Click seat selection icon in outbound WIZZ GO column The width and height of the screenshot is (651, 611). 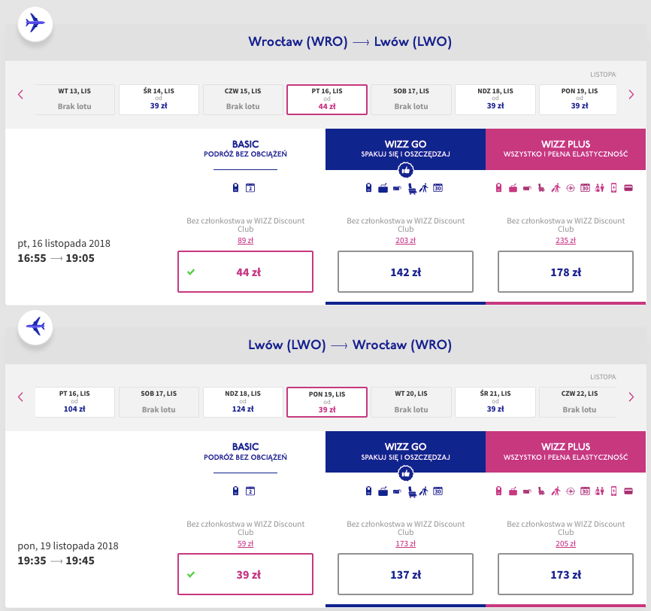click(x=412, y=189)
